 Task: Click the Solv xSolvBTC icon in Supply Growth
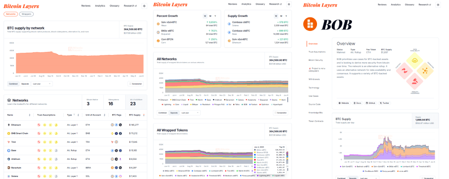(229, 41)
